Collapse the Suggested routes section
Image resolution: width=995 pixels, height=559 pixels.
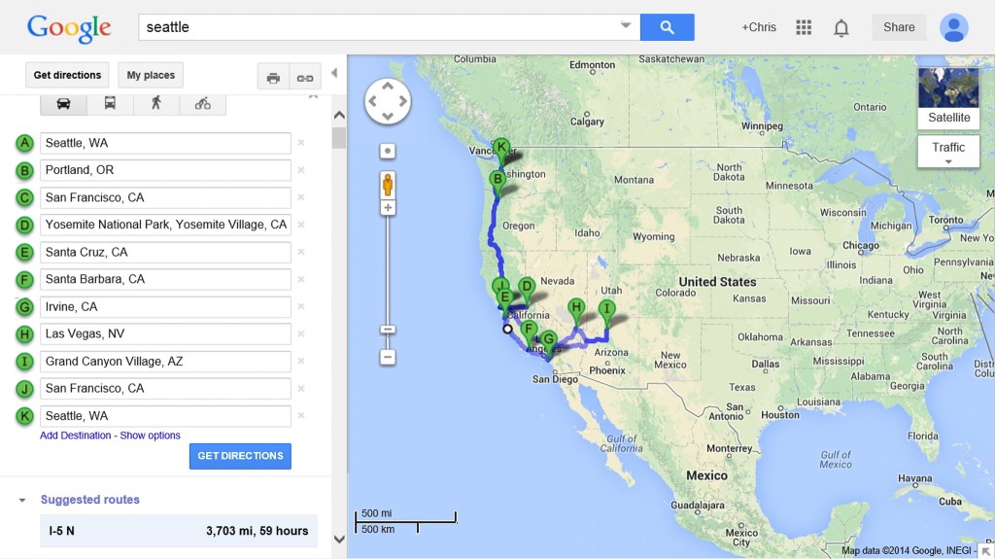click(22, 501)
